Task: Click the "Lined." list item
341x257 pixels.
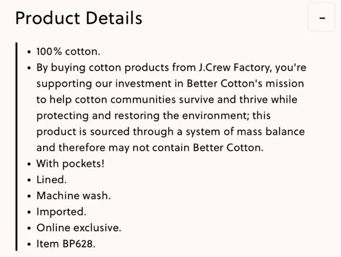Action: (x=52, y=180)
